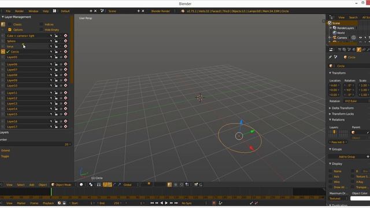
Task: Enable the Indices checkbox
Action: click(x=41, y=24)
